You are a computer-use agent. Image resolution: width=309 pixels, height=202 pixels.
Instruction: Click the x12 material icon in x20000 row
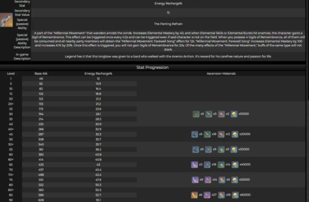(x=221, y=134)
